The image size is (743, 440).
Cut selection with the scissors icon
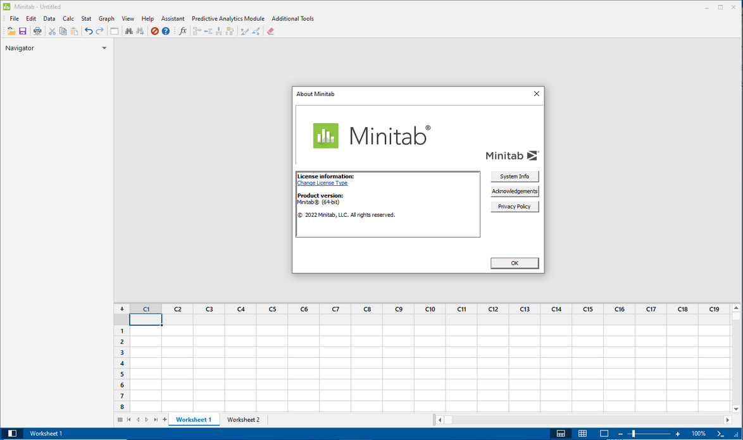(x=52, y=31)
